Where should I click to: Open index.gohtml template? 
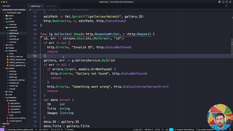(13, 106)
